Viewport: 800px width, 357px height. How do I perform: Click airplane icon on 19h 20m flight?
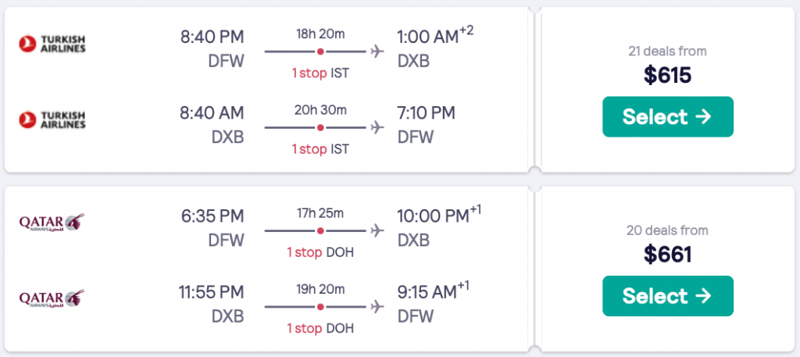(378, 305)
